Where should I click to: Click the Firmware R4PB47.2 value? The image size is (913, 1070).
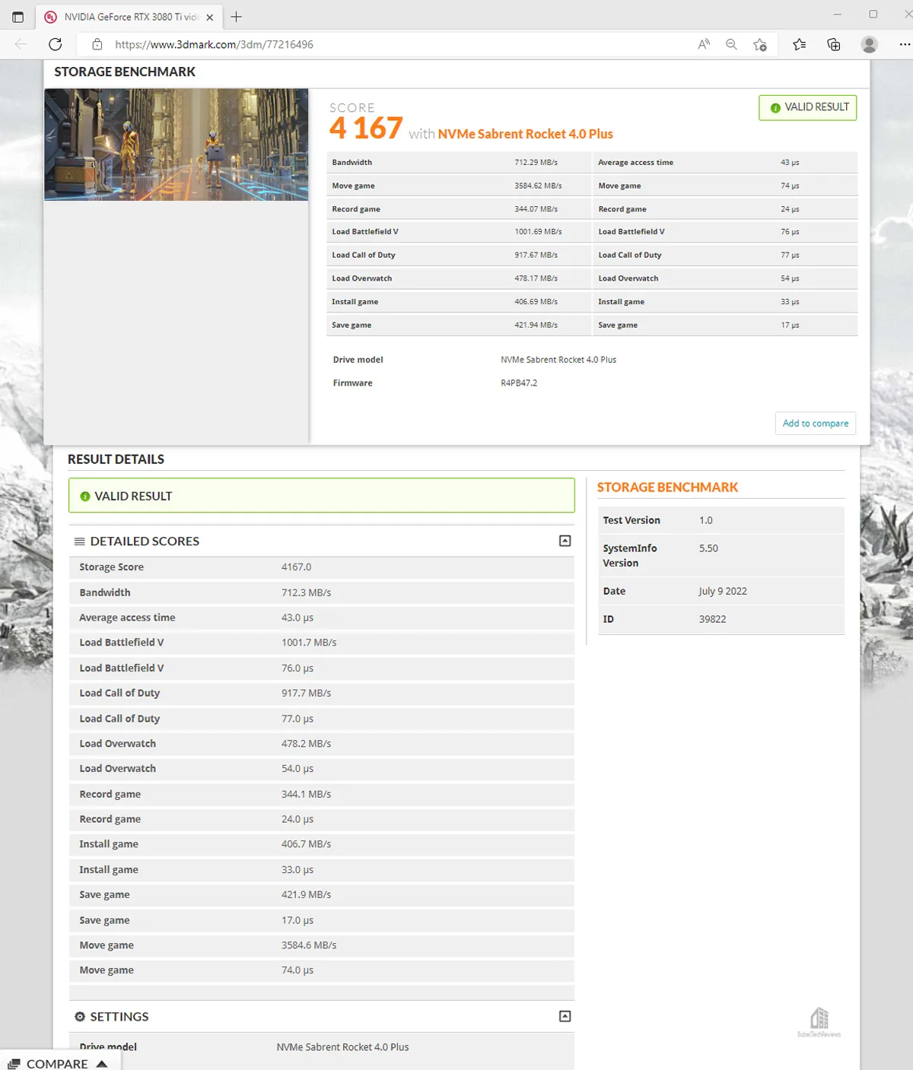click(519, 383)
